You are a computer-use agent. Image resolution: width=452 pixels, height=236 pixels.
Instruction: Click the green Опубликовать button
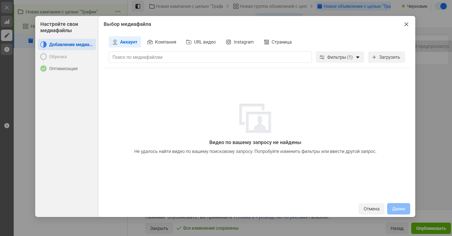click(431, 228)
